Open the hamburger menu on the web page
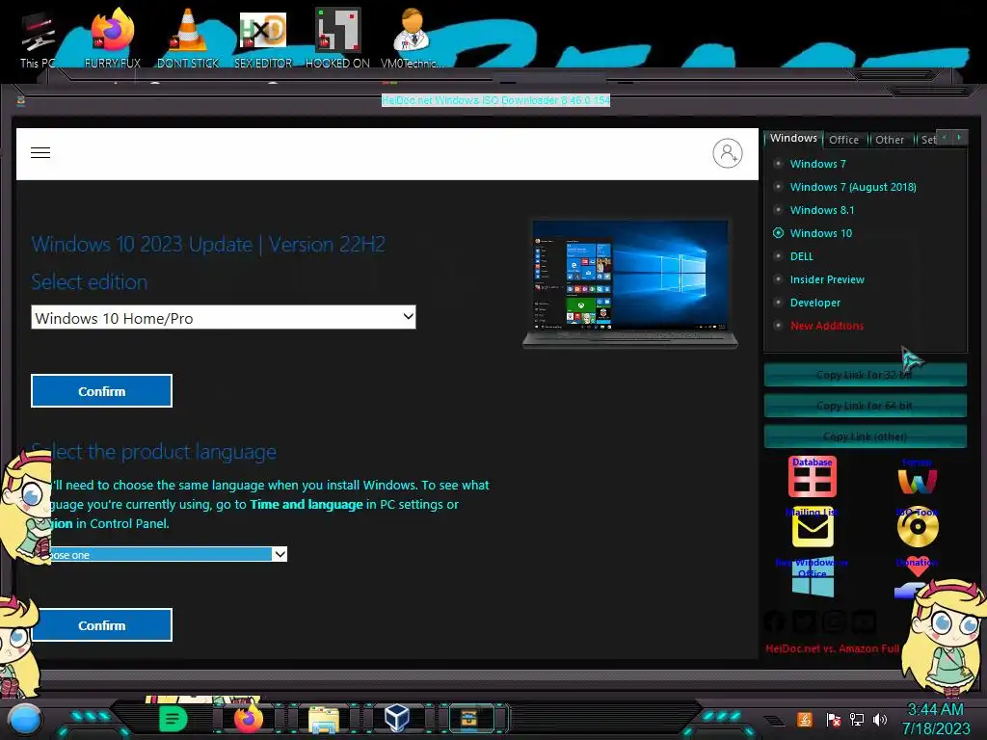 point(40,153)
